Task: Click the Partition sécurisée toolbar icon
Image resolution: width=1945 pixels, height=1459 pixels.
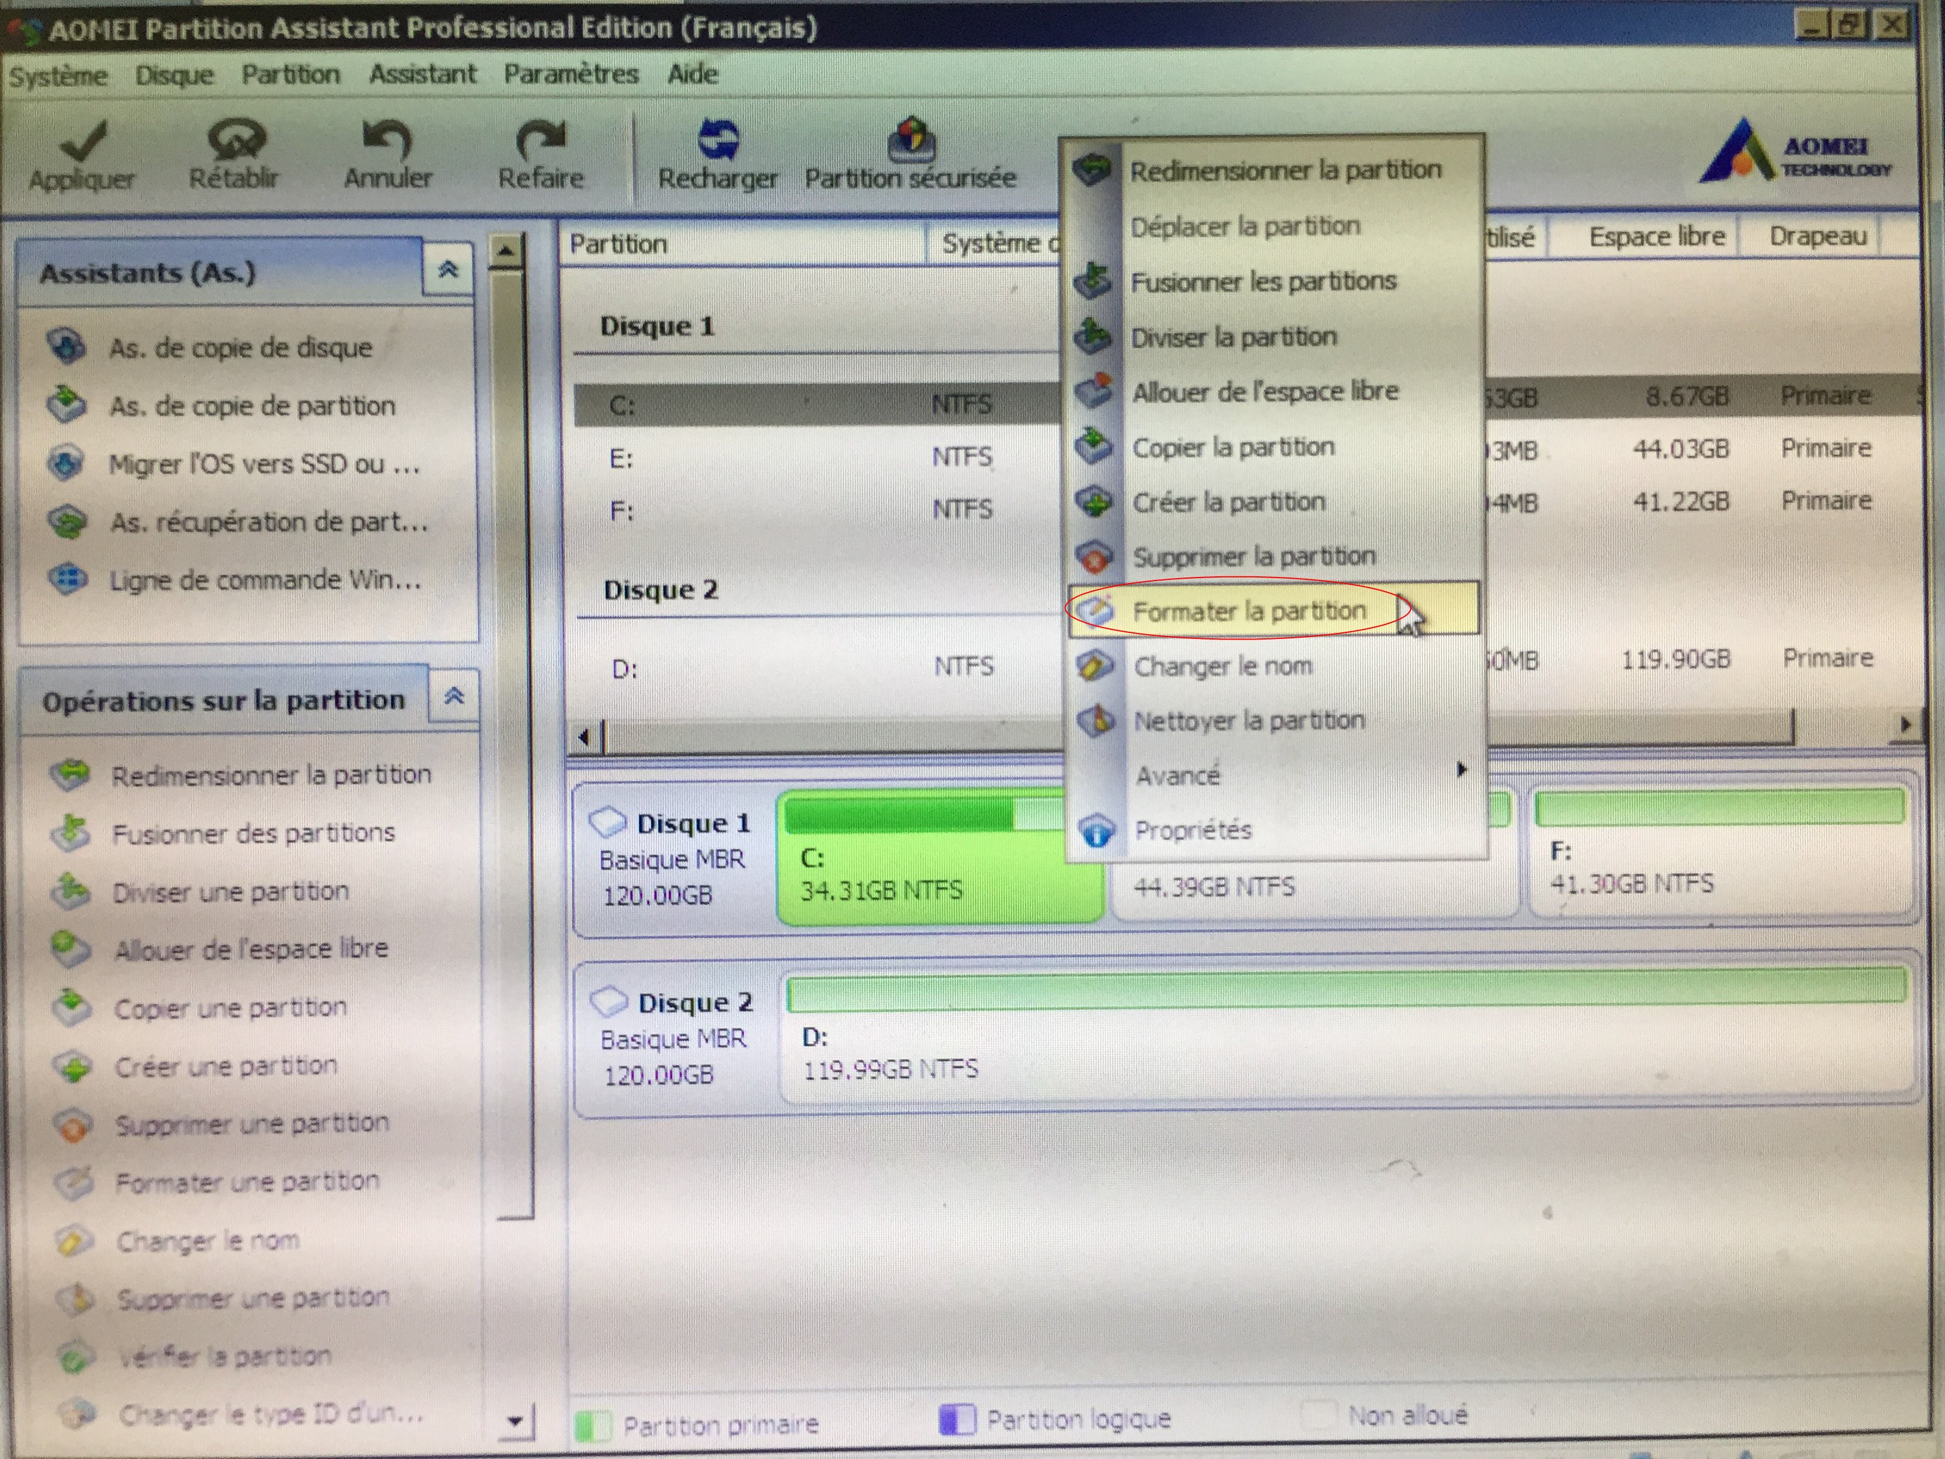Action: (911, 139)
